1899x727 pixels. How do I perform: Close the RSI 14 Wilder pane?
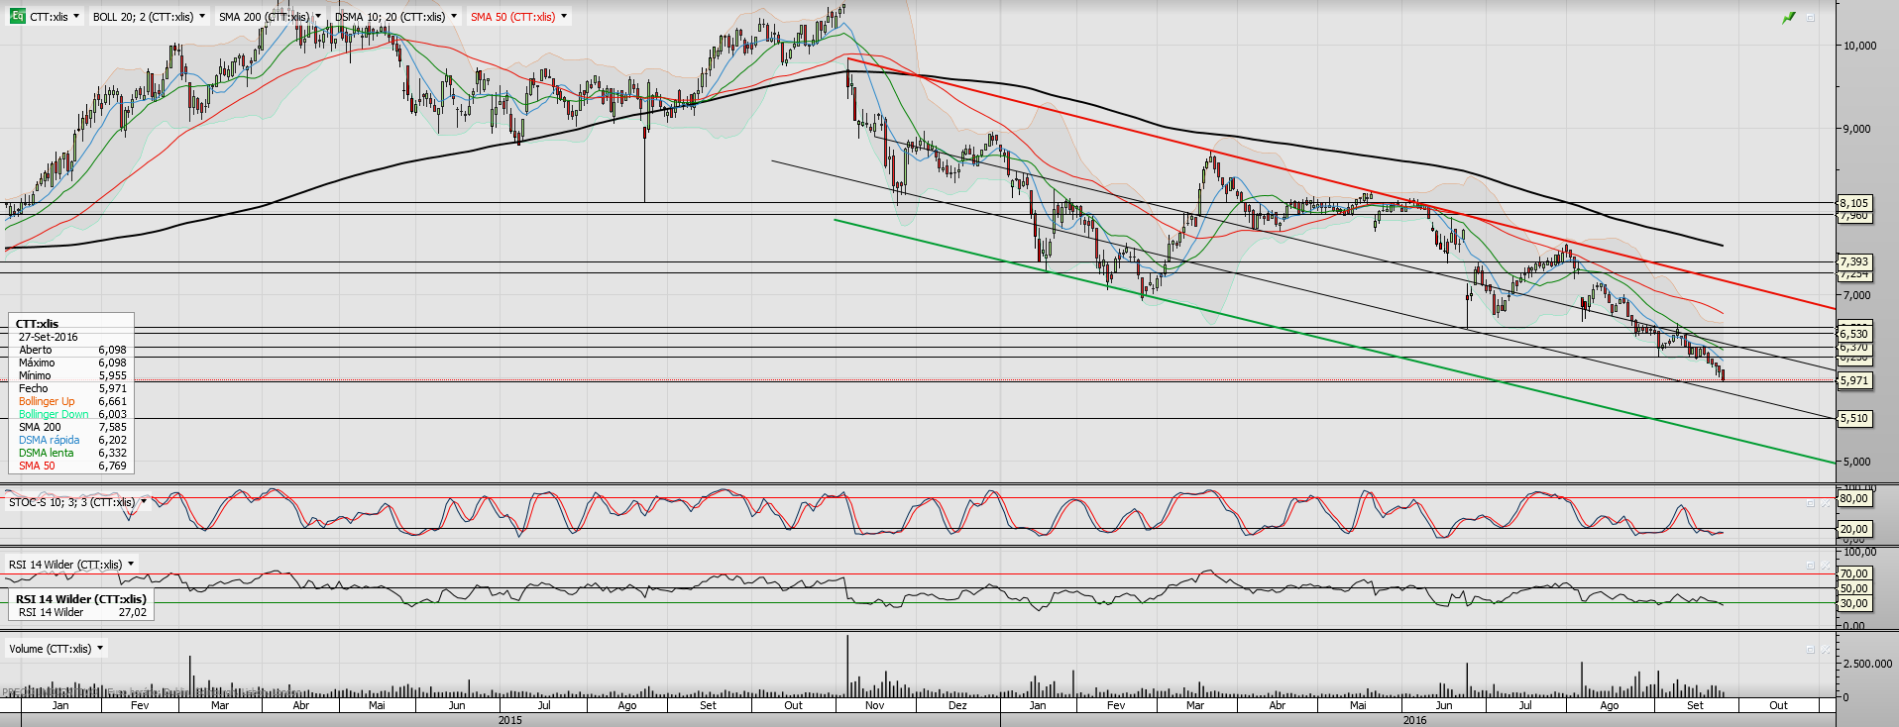coord(1825,566)
